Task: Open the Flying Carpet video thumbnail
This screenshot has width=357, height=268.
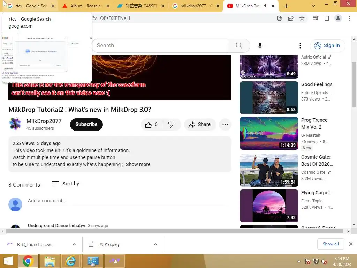Action: (269, 206)
